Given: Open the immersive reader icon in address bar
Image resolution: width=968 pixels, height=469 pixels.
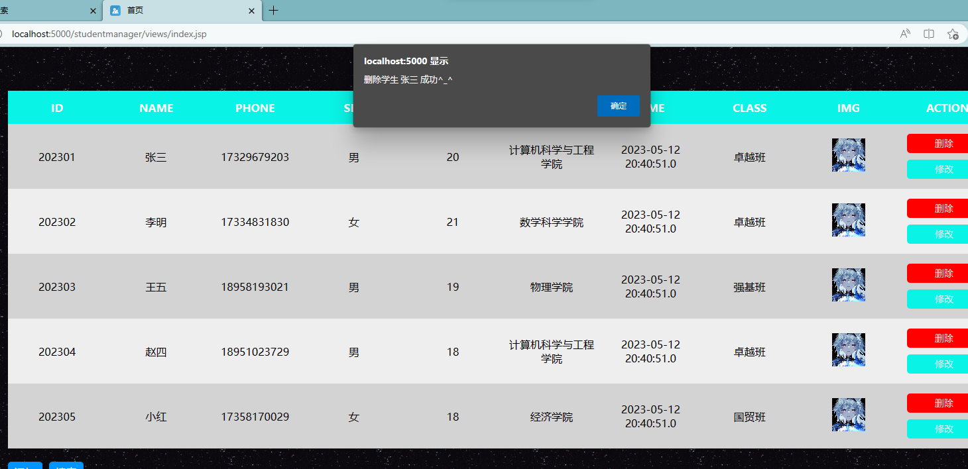Looking at the screenshot, I should (929, 34).
